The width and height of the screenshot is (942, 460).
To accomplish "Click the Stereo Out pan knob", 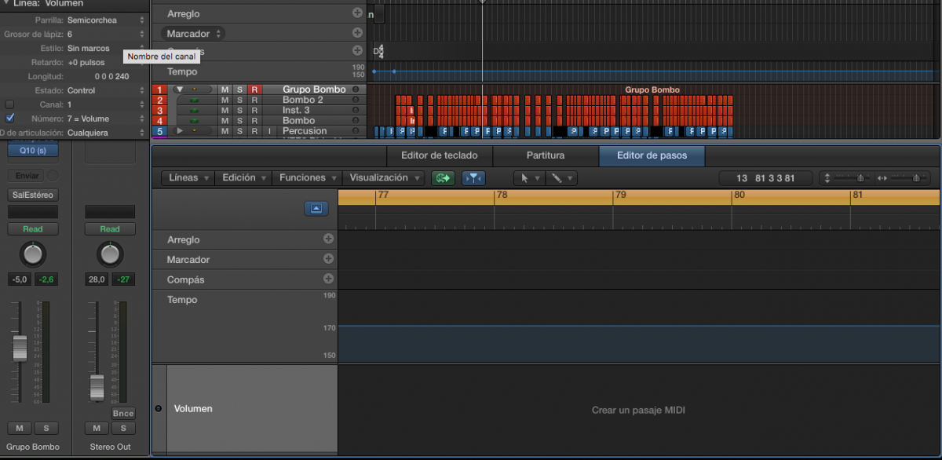I will point(110,254).
